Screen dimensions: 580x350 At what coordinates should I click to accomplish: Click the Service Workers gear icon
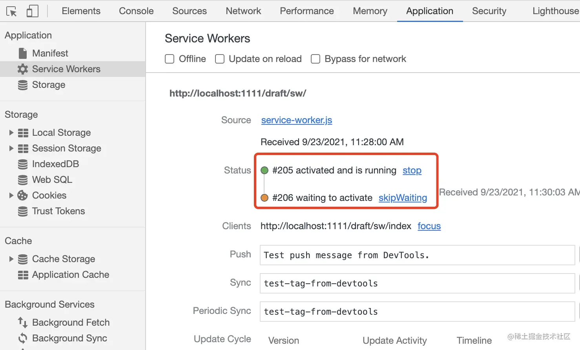[23, 69]
